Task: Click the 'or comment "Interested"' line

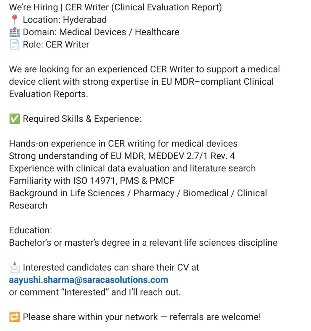Action: pyautogui.click(x=95, y=292)
